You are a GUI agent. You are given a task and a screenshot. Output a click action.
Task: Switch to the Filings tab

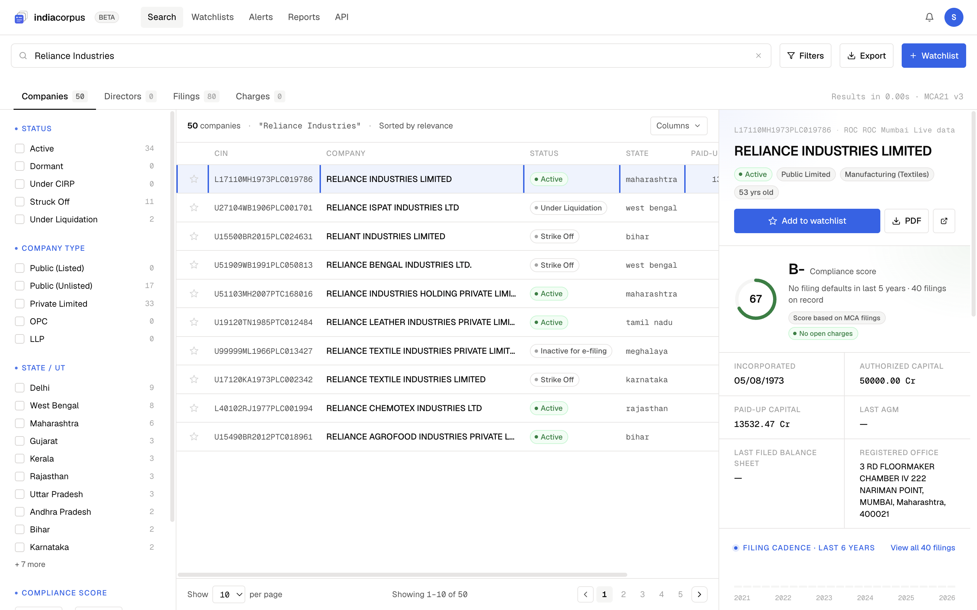(196, 97)
